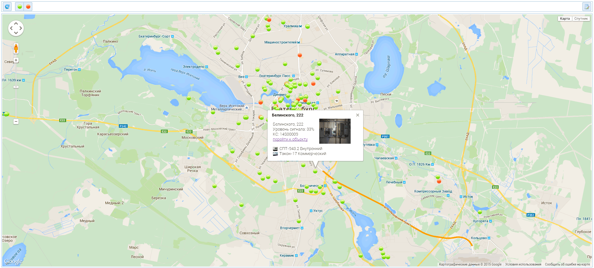Follow the 'перейти к объекту' link
594x268 pixels.
(x=290, y=139)
